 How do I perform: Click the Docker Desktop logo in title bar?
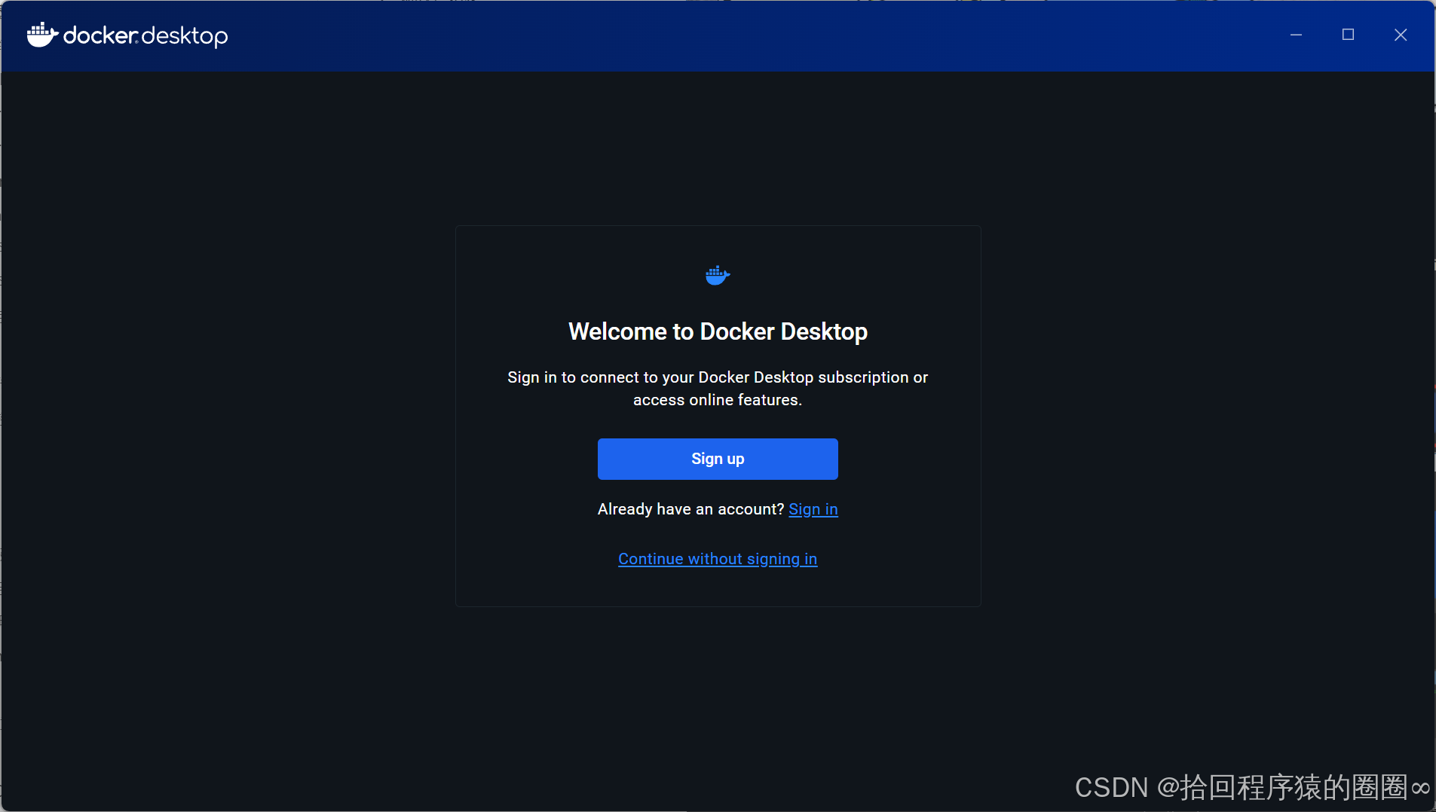coord(127,35)
